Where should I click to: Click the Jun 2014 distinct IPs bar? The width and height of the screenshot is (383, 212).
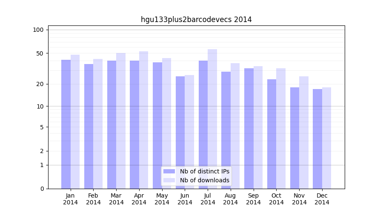pyautogui.click(x=180, y=132)
